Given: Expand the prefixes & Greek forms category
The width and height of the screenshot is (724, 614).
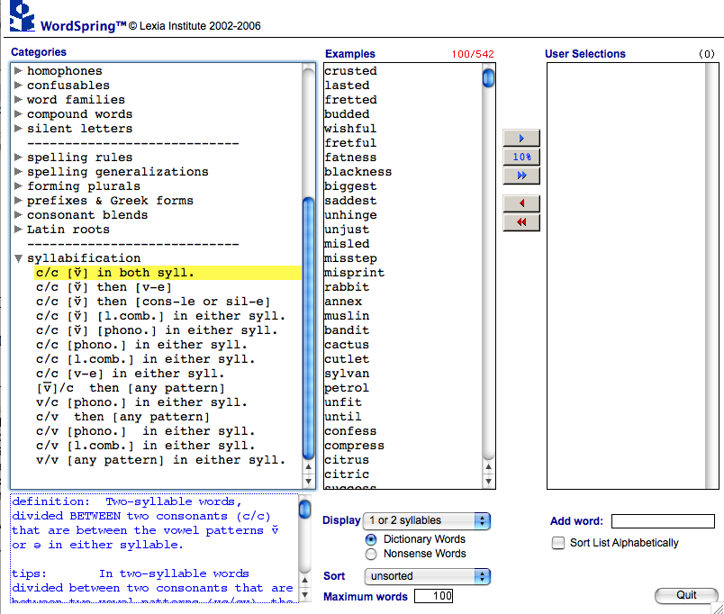Looking at the screenshot, I should pos(19,200).
